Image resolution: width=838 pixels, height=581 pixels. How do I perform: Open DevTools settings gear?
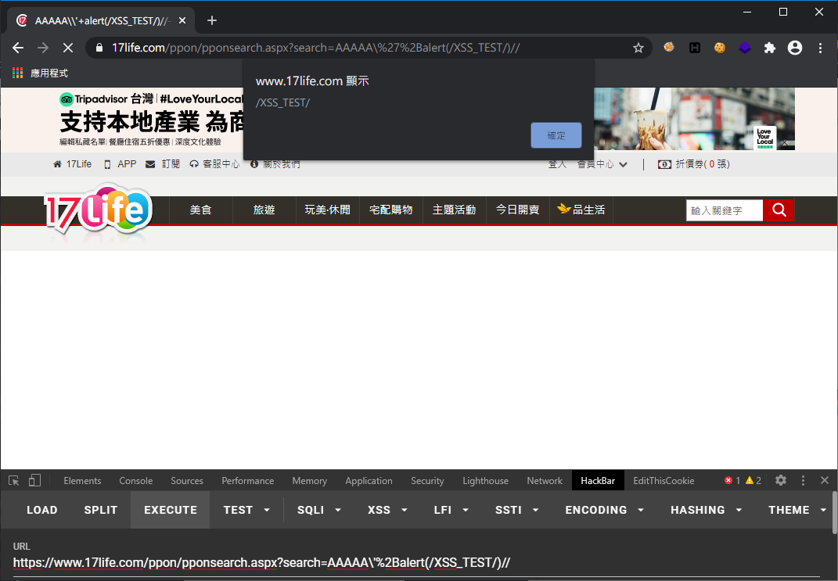[781, 481]
